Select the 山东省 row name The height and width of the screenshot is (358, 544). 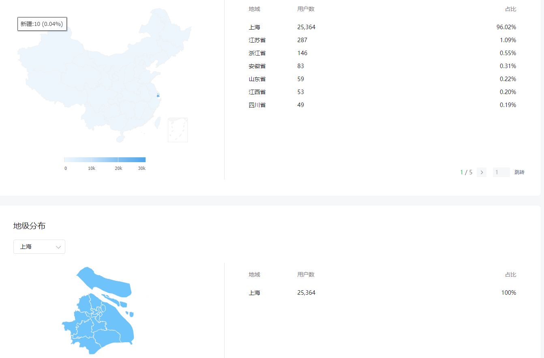(257, 79)
